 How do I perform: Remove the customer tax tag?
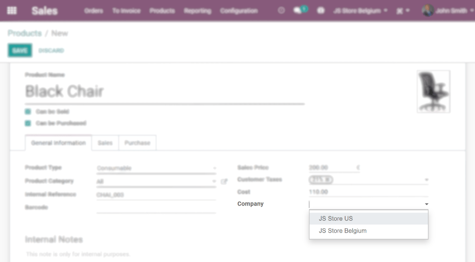pos(327,180)
